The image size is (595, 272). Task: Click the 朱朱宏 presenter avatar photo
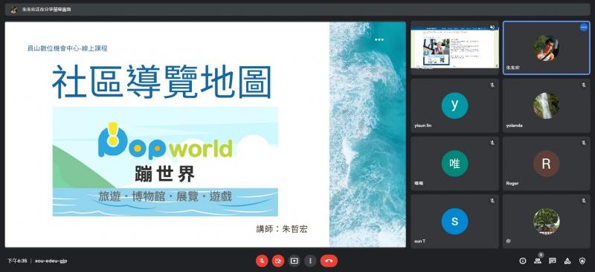546,48
